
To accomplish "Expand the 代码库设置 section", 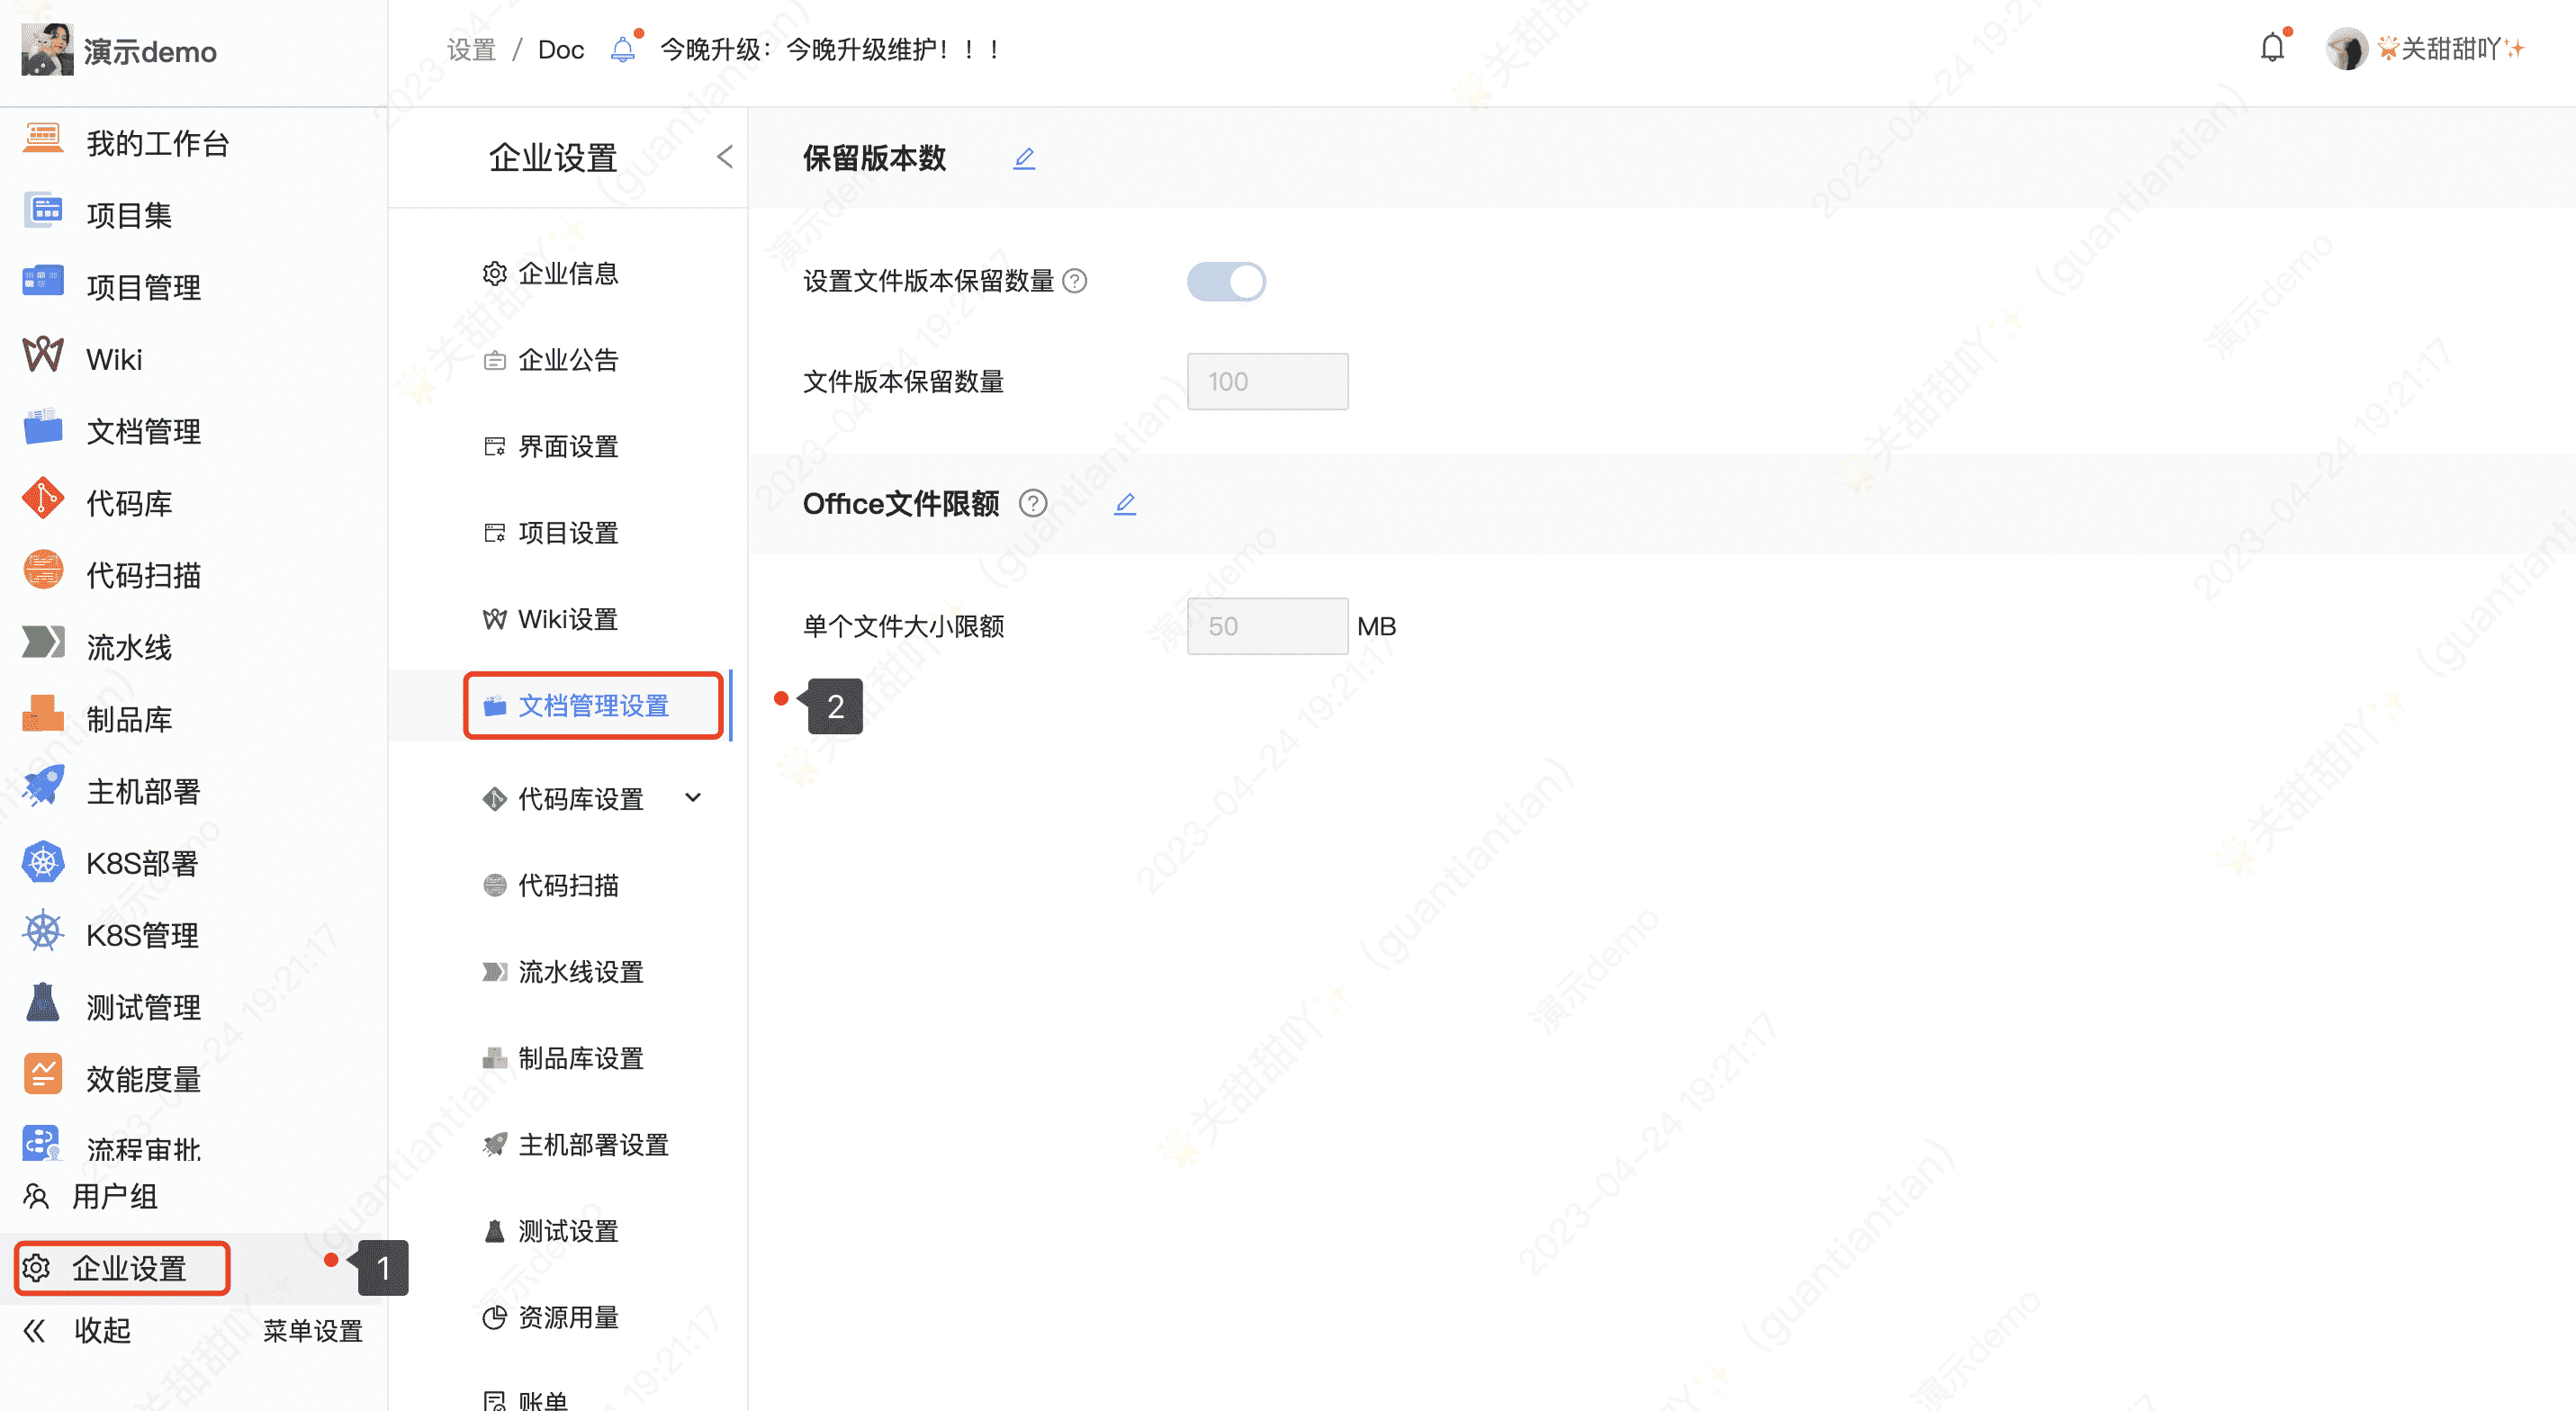I will pyautogui.click(x=692, y=798).
